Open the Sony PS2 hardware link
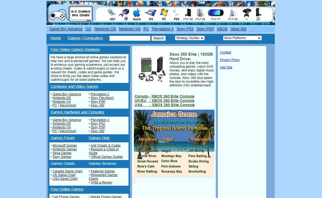Viewport: 322px width, 198px height. (98, 124)
